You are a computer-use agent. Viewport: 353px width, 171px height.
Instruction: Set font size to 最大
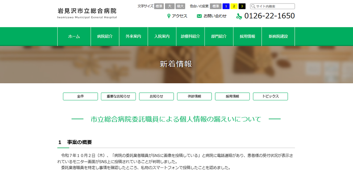click(x=180, y=6)
